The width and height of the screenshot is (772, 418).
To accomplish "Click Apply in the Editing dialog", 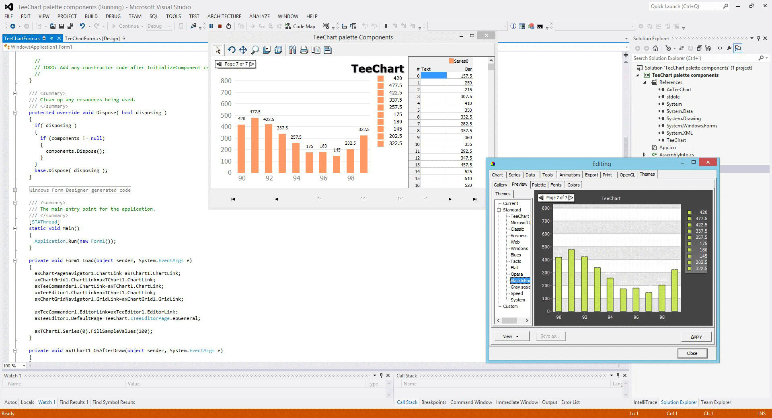I will 696,336.
